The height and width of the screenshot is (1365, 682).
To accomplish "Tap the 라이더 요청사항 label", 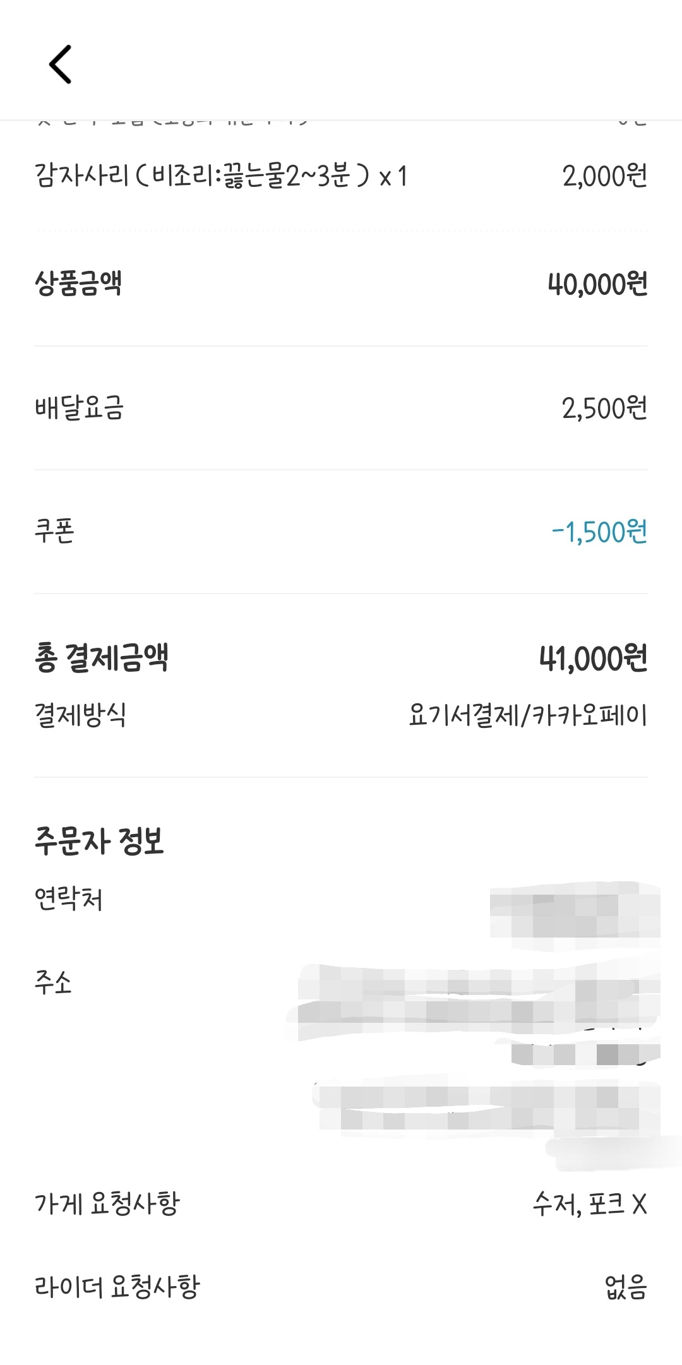I will 117,1287.
